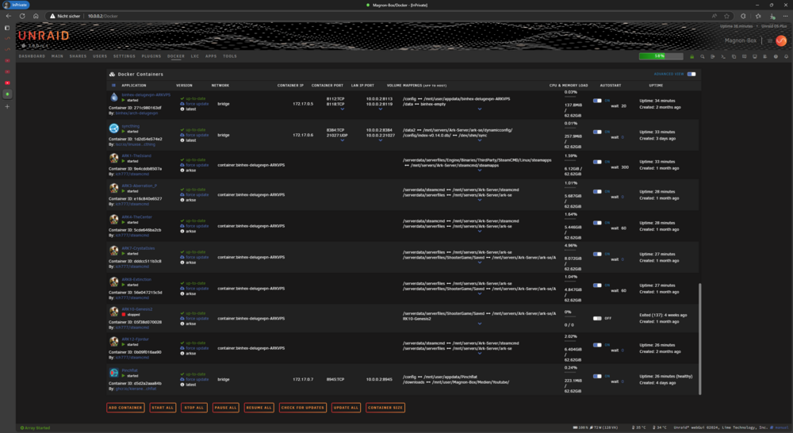The width and height of the screenshot is (793, 433).
Task: Toggle autostart for ARK3-Aberration_P
Action: [x=597, y=192]
